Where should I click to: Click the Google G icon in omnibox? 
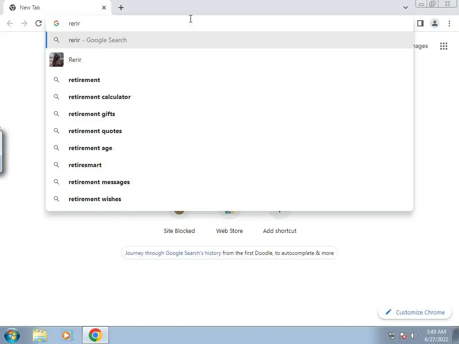coord(56,23)
